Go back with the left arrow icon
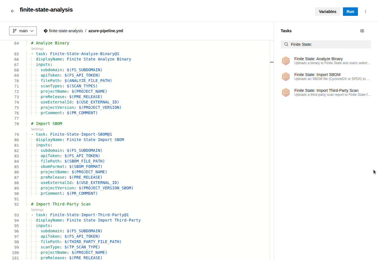The width and height of the screenshot is (378, 260). (x=12, y=11)
